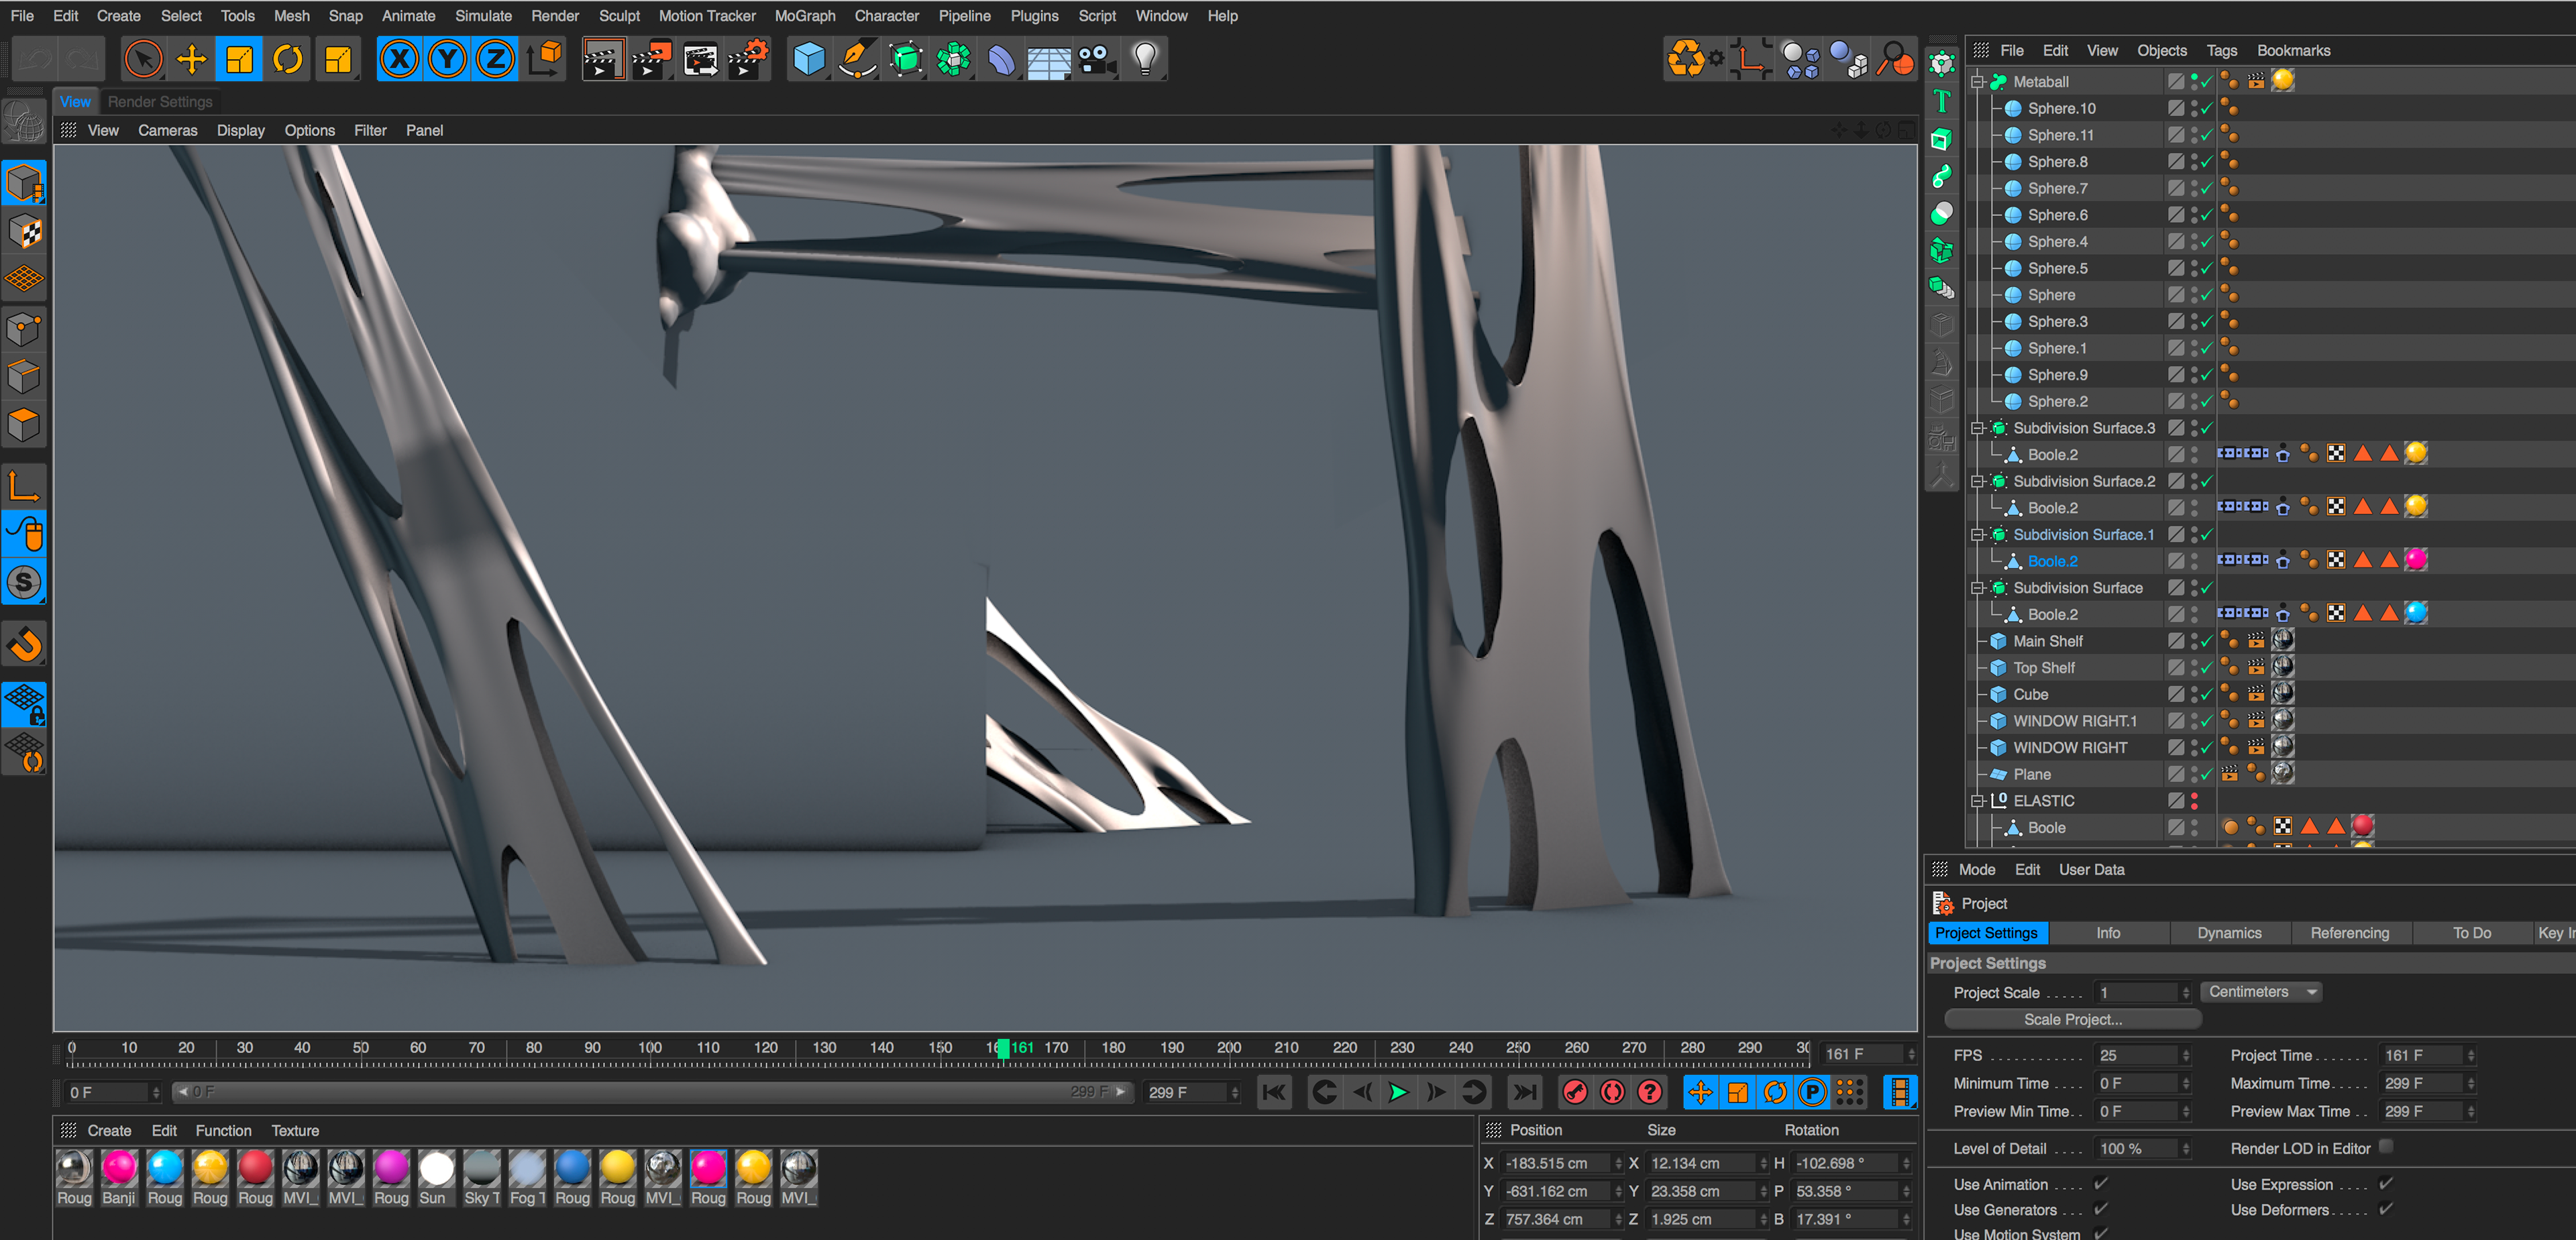Open the Object Manager Tags menu
The height and width of the screenshot is (1240, 2576).
(2221, 50)
